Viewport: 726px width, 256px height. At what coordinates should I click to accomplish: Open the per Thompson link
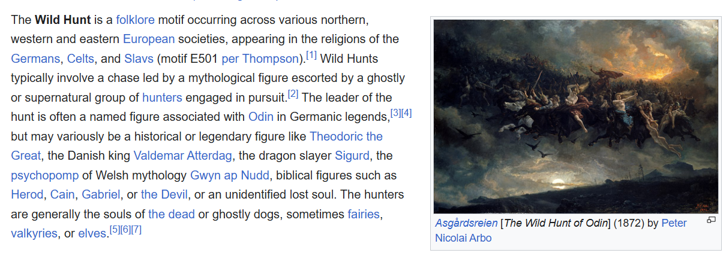tap(260, 59)
